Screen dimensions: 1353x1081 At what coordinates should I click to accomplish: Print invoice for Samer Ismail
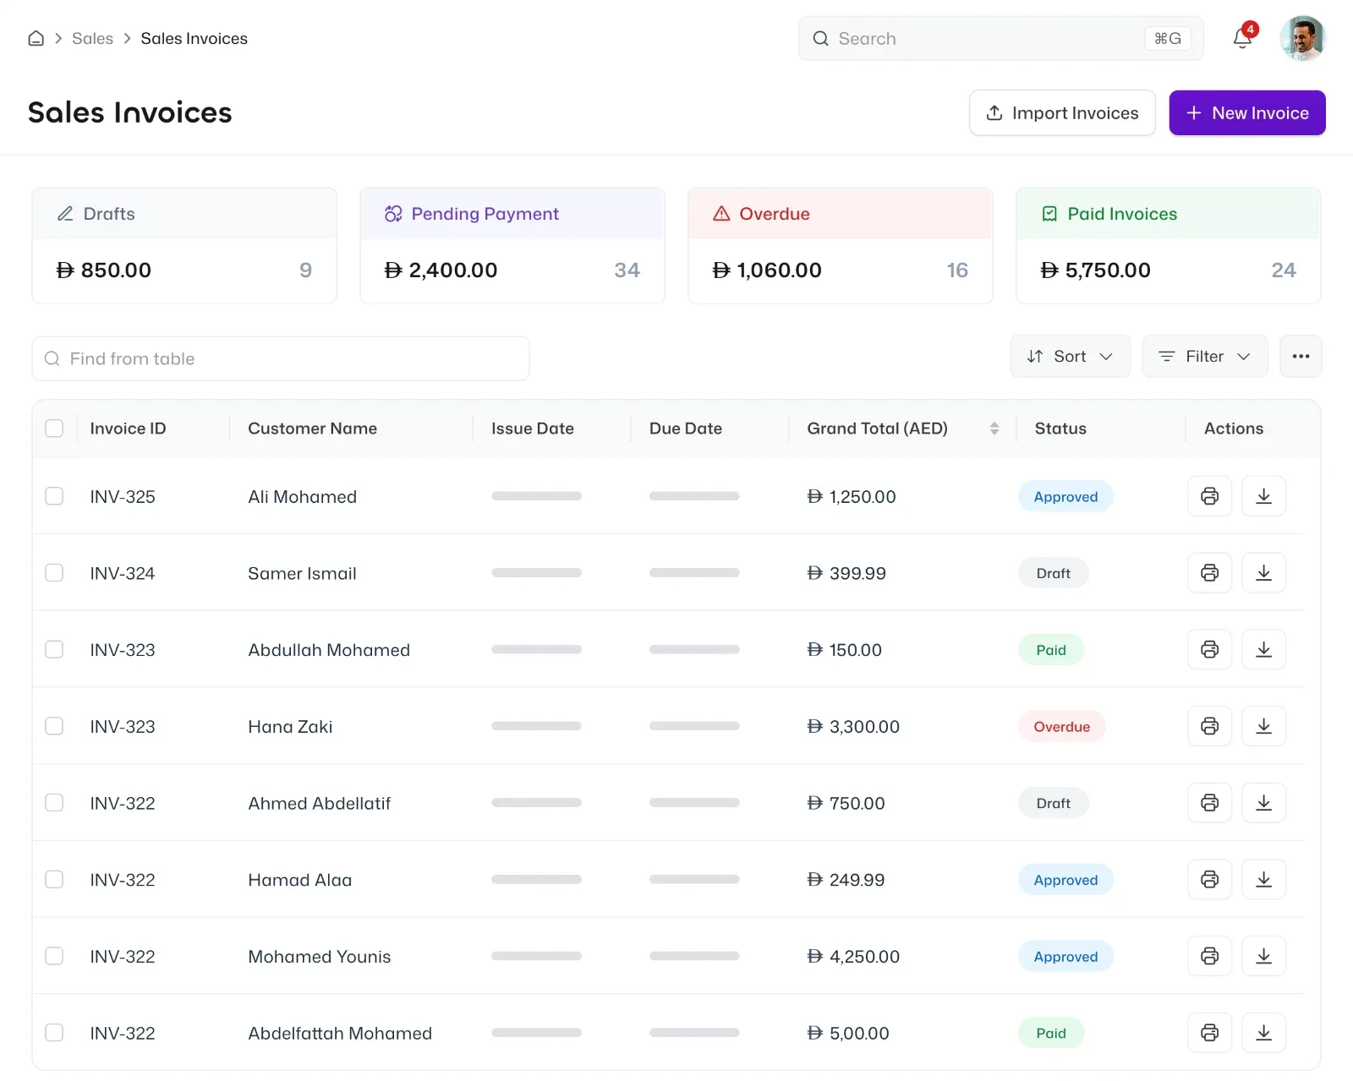(1209, 573)
